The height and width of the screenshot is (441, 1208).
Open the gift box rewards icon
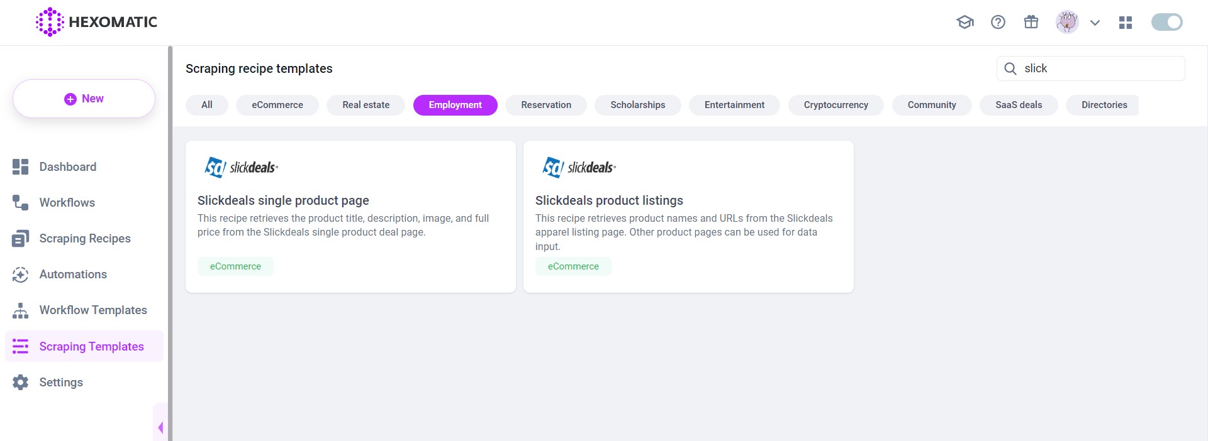pos(1031,23)
